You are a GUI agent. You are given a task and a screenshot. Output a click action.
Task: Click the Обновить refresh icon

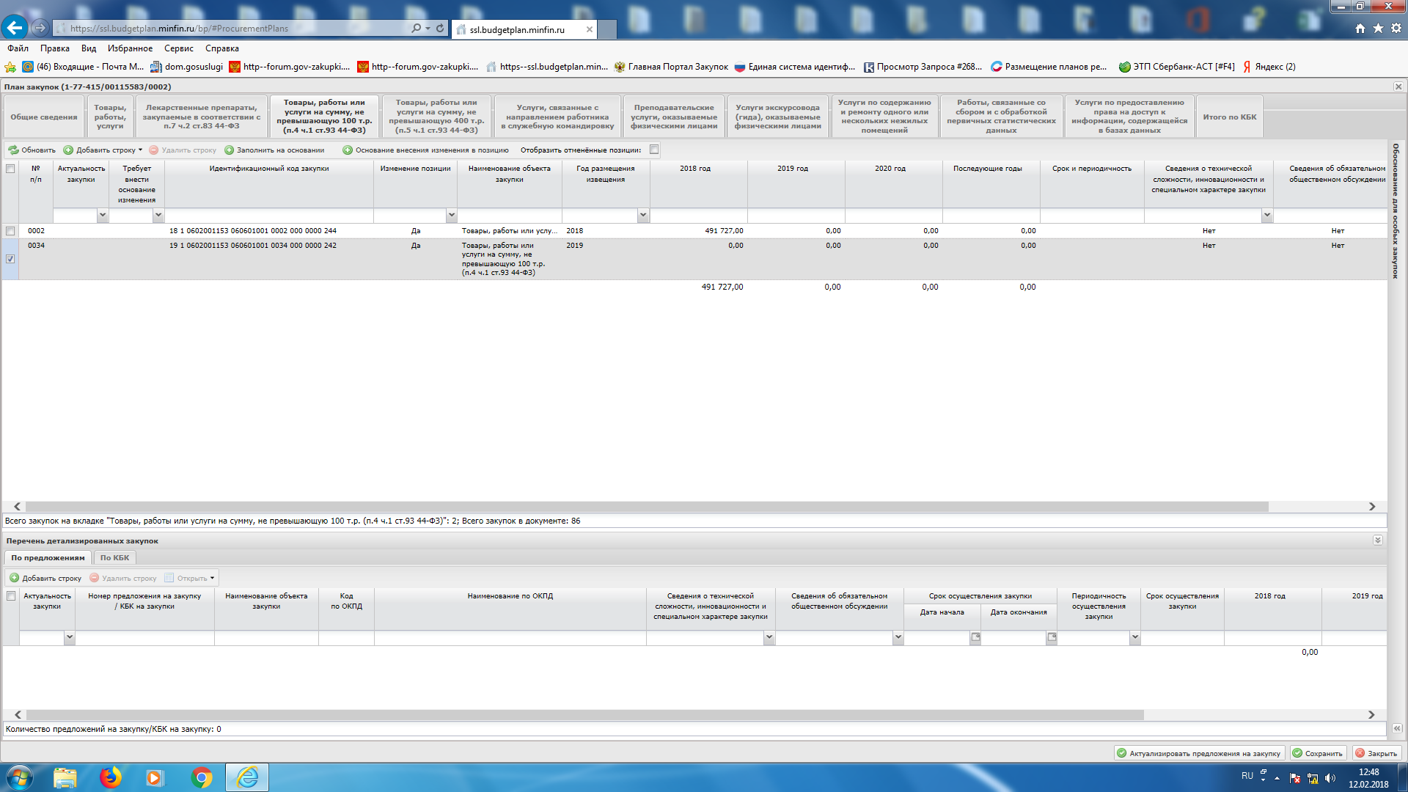14,150
